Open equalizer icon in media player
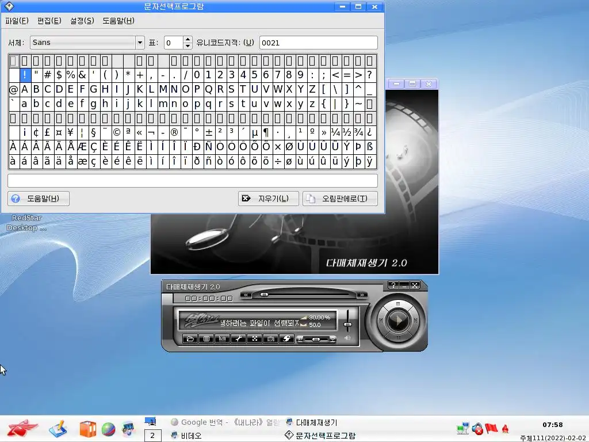The width and height of the screenshot is (589, 442). 223,338
